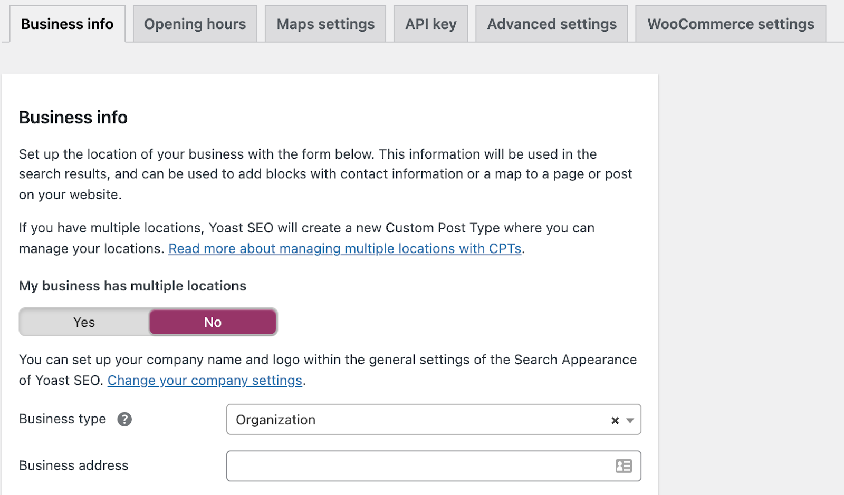This screenshot has width=844, height=495.
Task: Select Yes for multiple locations
Action: coord(84,322)
